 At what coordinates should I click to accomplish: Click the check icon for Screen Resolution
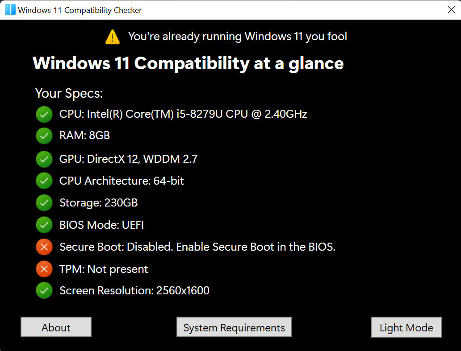click(44, 290)
